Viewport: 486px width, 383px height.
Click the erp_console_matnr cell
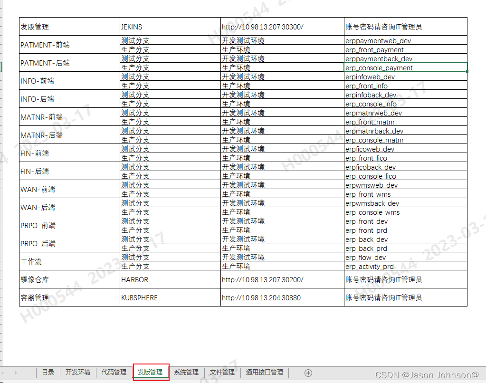coord(406,140)
